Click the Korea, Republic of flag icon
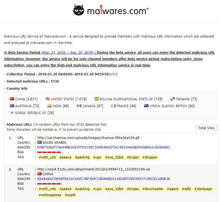Screen dimensions: 221x202 point(12,113)
